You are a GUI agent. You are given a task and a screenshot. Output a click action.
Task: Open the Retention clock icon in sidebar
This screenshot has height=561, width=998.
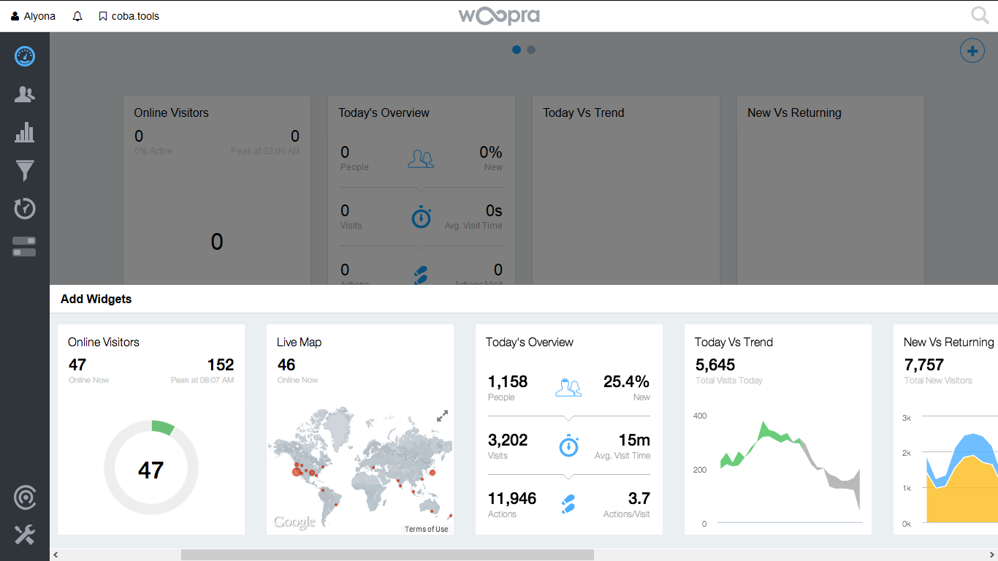tap(25, 208)
